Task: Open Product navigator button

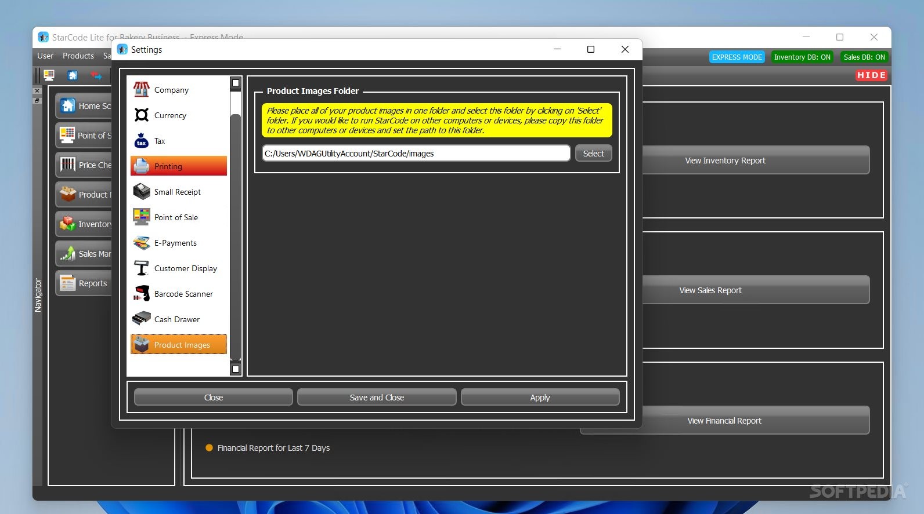Action: click(x=84, y=195)
